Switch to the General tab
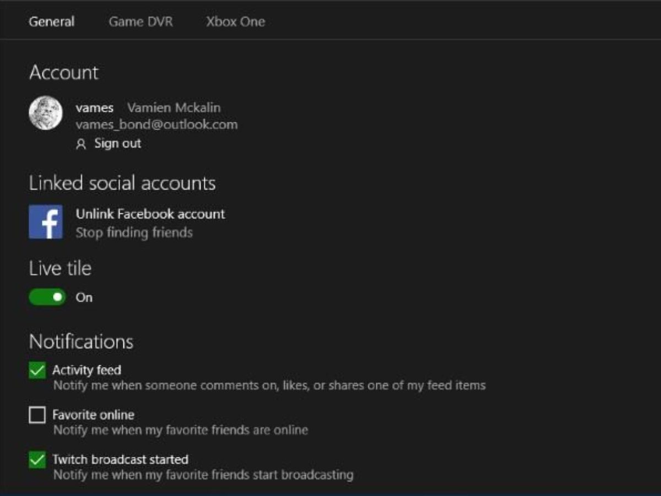The height and width of the screenshot is (496, 661). point(52,22)
